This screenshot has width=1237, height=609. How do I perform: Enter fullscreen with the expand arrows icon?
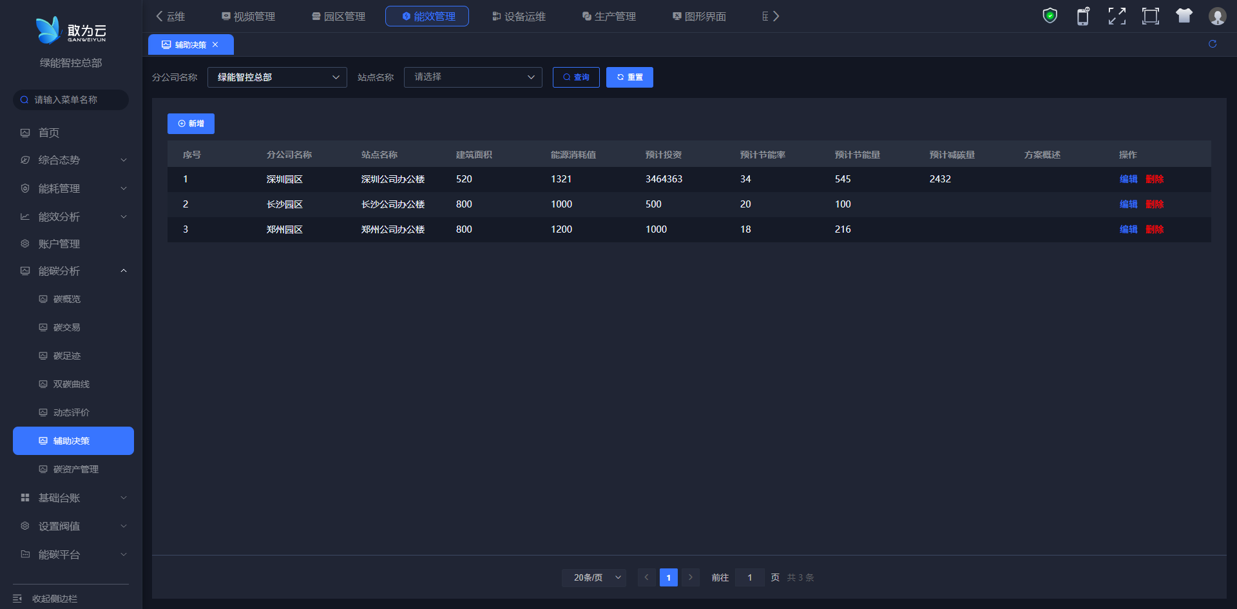1117,16
